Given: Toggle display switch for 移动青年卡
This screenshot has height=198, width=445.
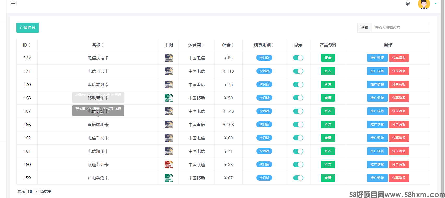Looking at the screenshot, I should [x=298, y=98].
